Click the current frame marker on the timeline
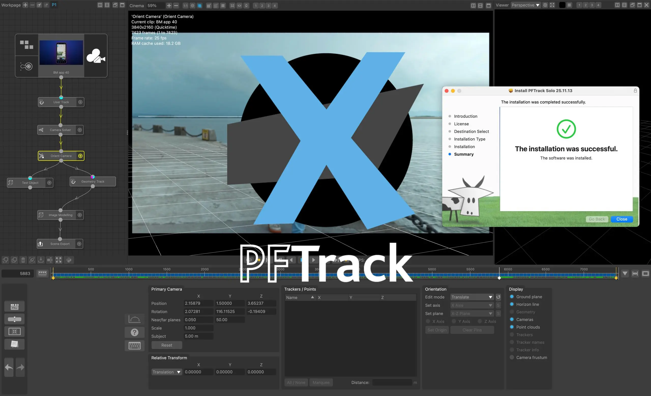651x396 pixels. (x=499, y=278)
